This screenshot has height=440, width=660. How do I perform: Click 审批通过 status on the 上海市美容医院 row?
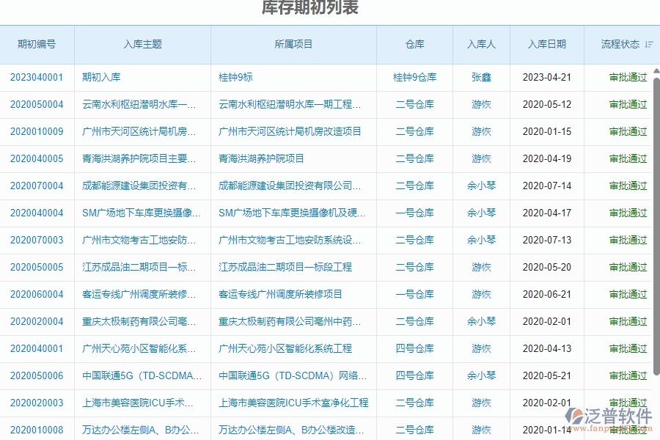pyautogui.click(x=627, y=403)
